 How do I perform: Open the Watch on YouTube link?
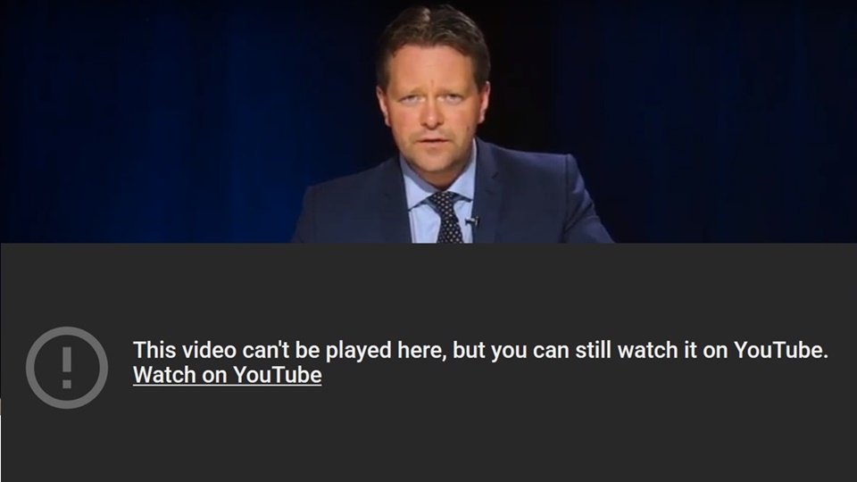tap(228, 375)
